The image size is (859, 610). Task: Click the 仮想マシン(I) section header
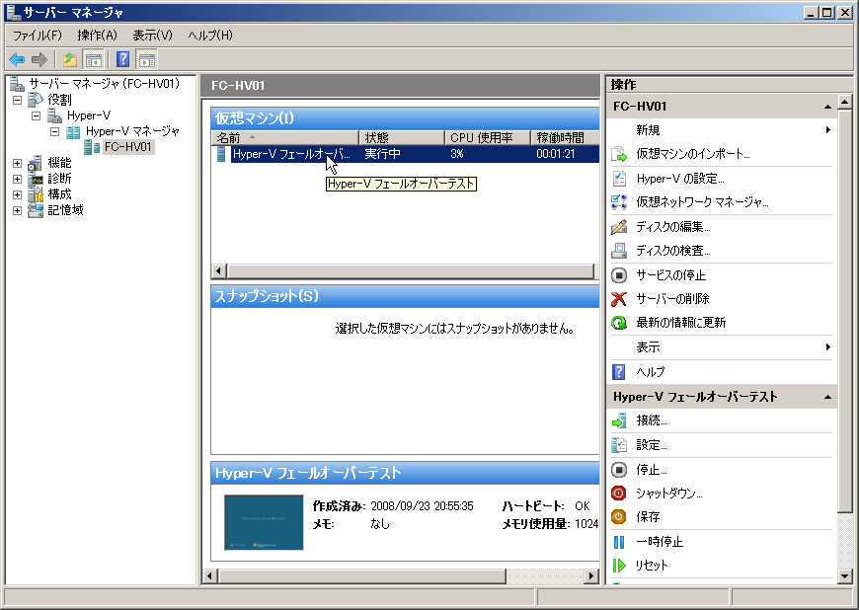(x=405, y=118)
